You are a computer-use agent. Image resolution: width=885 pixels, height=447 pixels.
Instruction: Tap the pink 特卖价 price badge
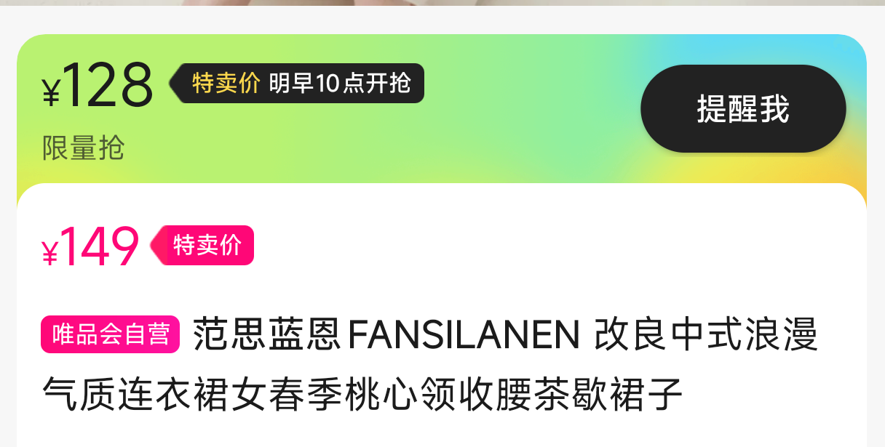coord(202,245)
